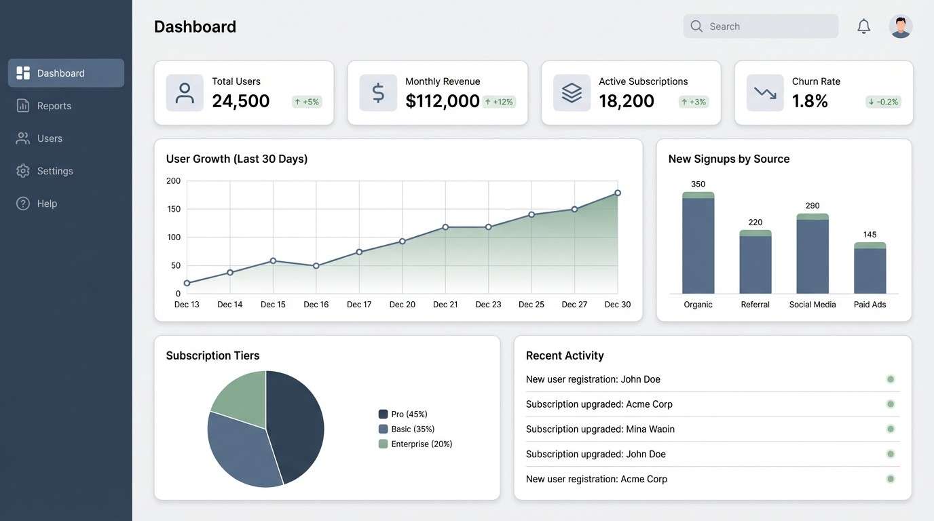The height and width of the screenshot is (521, 934).
Task: Toggle the status indicator for Acme Corp upgrade
Action: pyautogui.click(x=890, y=403)
